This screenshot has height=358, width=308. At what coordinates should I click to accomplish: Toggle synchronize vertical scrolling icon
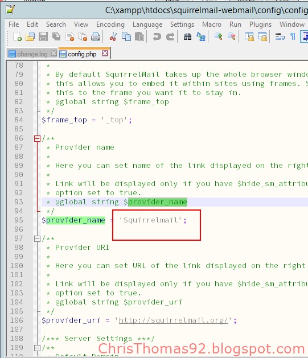(249, 36)
